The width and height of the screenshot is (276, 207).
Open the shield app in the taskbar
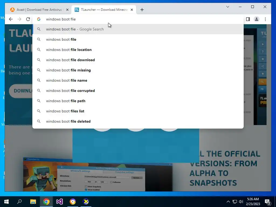tap(73, 202)
